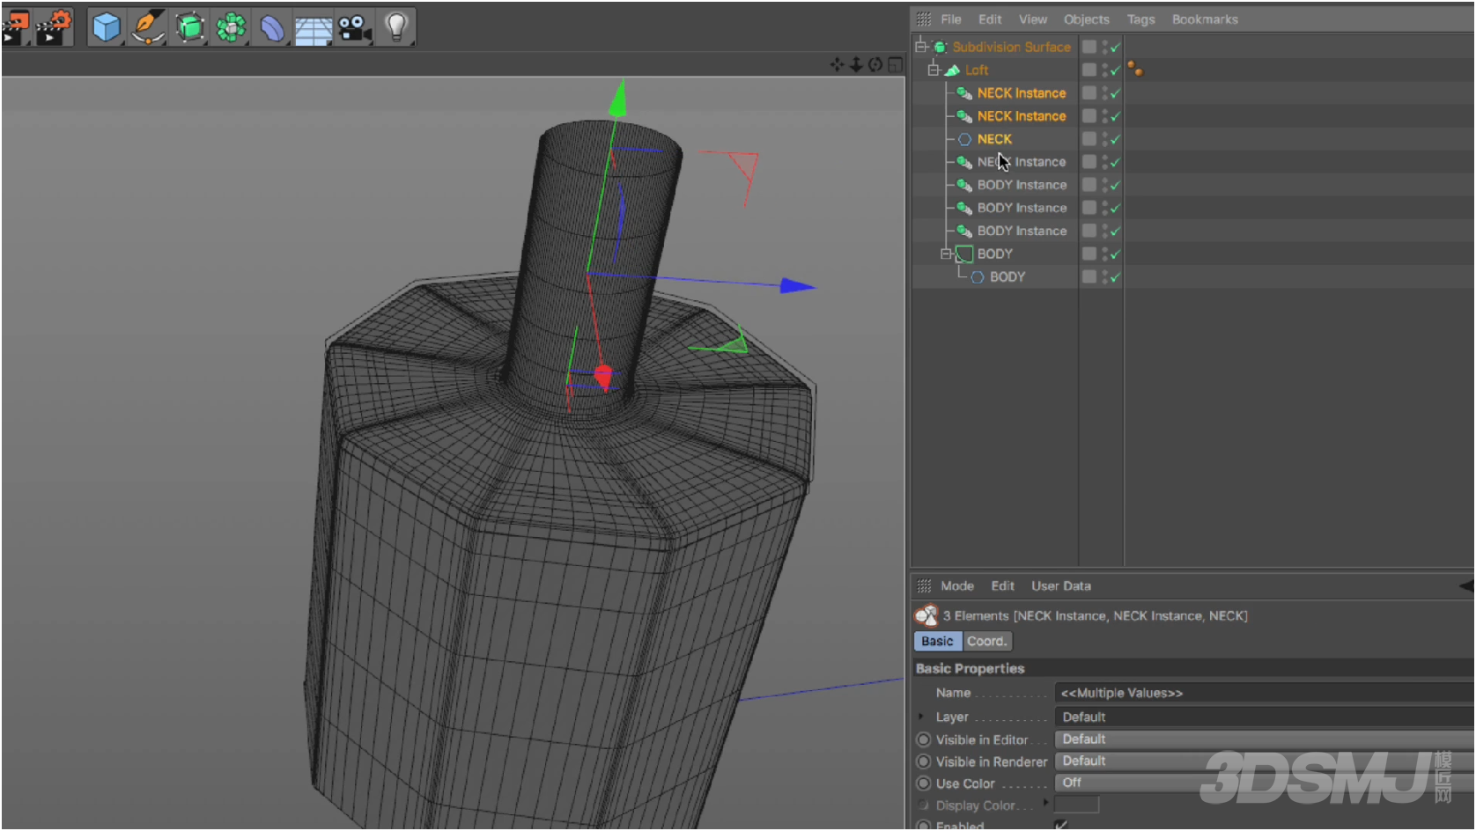Toggle NECK spline visibility dots
Viewport: 1476px width, 831px height.
click(x=1104, y=139)
